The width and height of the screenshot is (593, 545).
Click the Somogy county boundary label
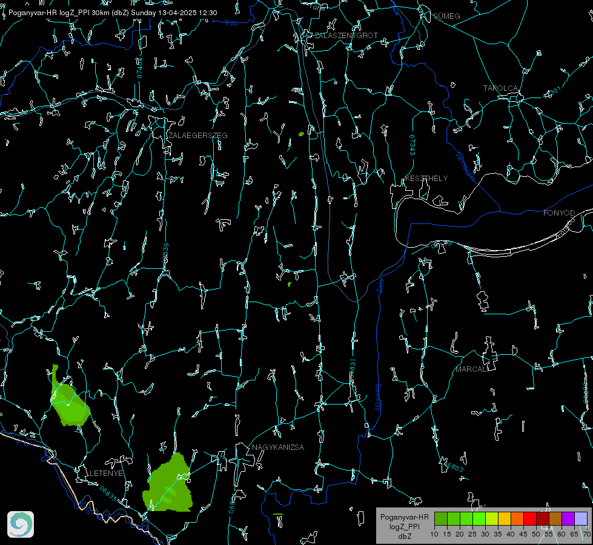378,398
